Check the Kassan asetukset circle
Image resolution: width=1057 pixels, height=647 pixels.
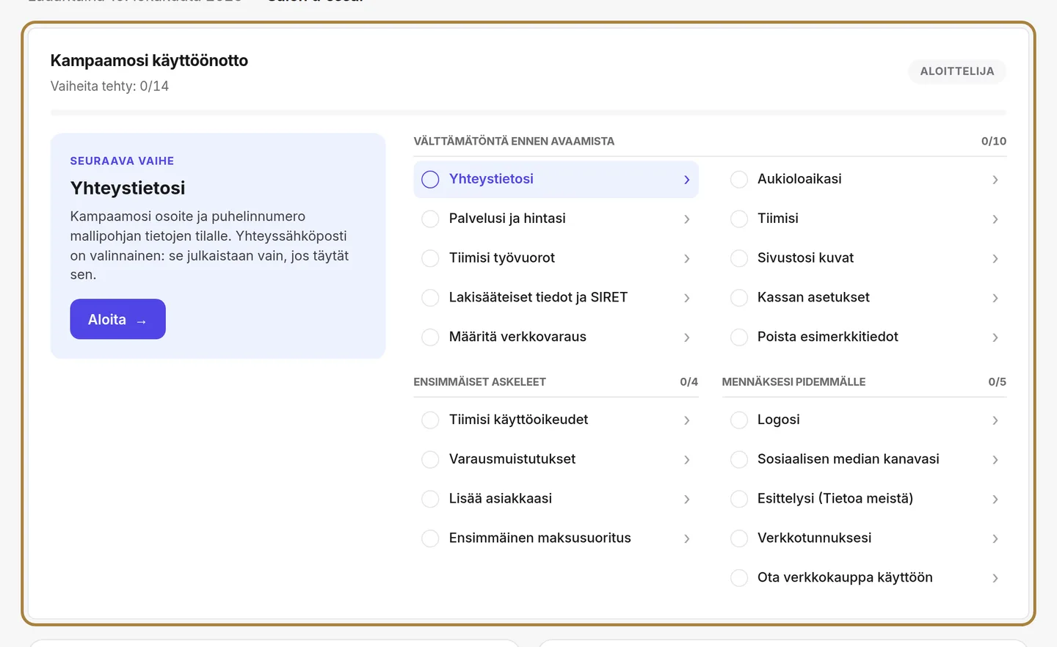point(739,298)
